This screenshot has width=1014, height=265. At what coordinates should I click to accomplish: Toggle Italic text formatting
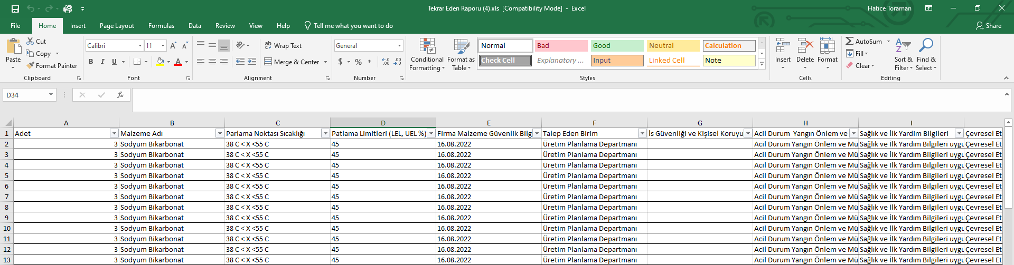pos(102,62)
